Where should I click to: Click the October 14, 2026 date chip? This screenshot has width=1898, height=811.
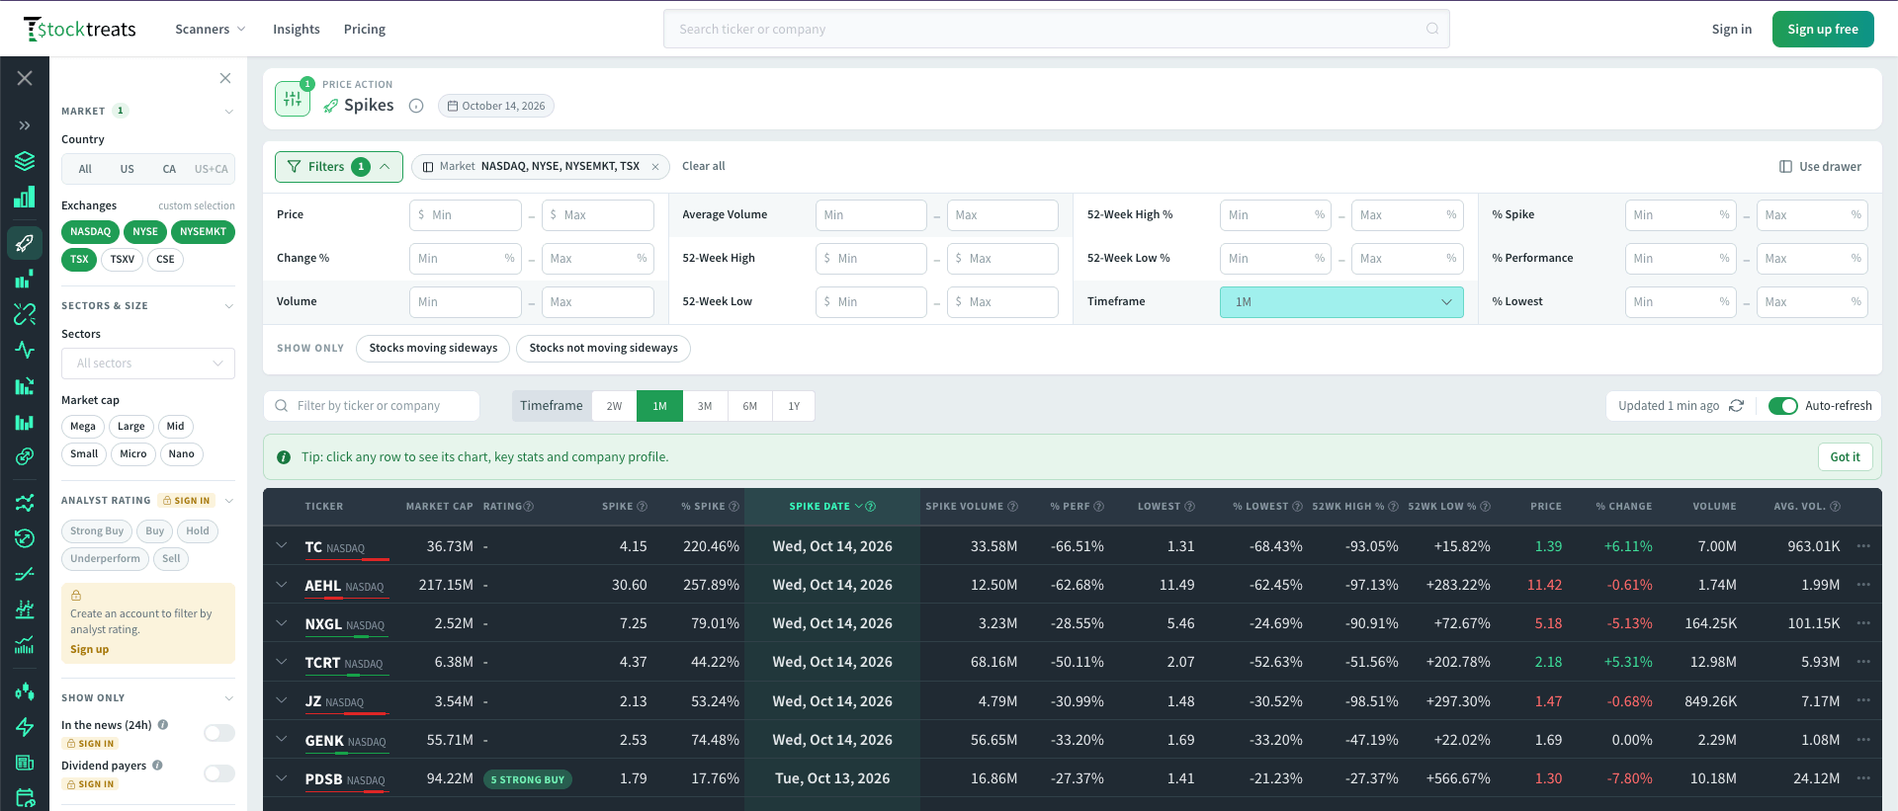(x=496, y=106)
